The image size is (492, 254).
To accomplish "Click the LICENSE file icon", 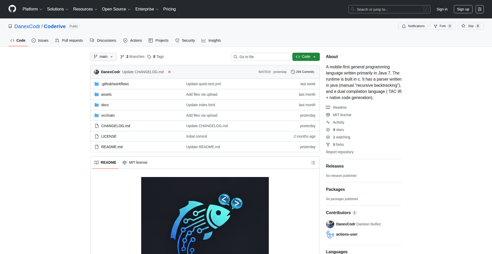I will click(x=97, y=136).
